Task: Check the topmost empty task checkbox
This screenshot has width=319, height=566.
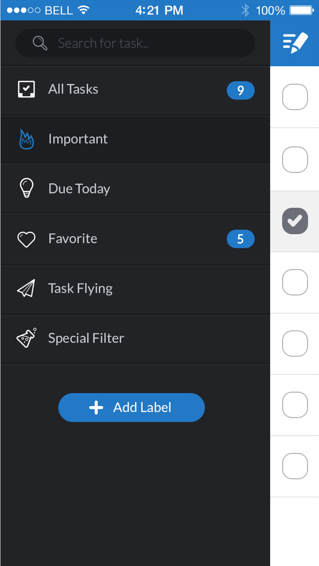Action: tap(295, 97)
